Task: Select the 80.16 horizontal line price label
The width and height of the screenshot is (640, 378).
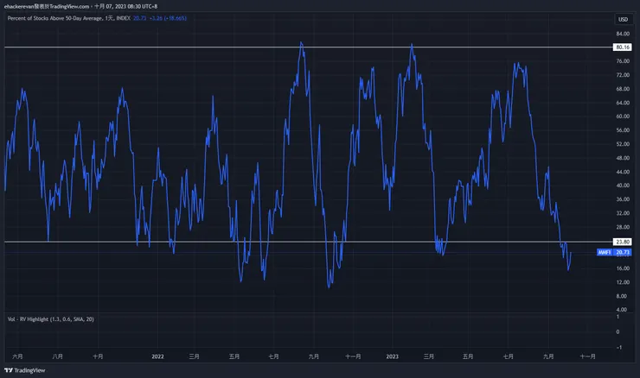Action: tap(623, 47)
